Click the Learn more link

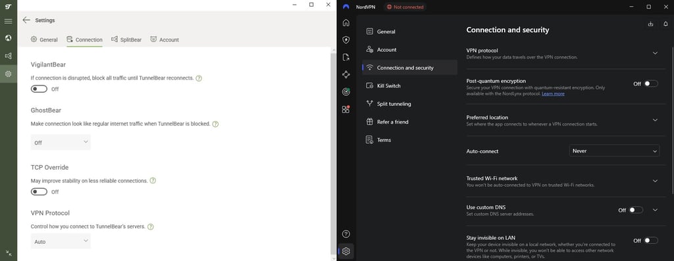[x=553, y=94]
